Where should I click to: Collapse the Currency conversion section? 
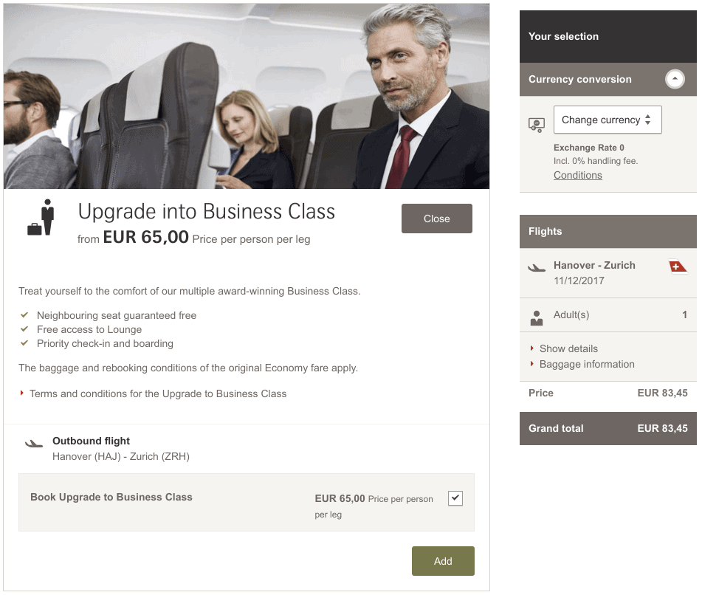[675, 79]
